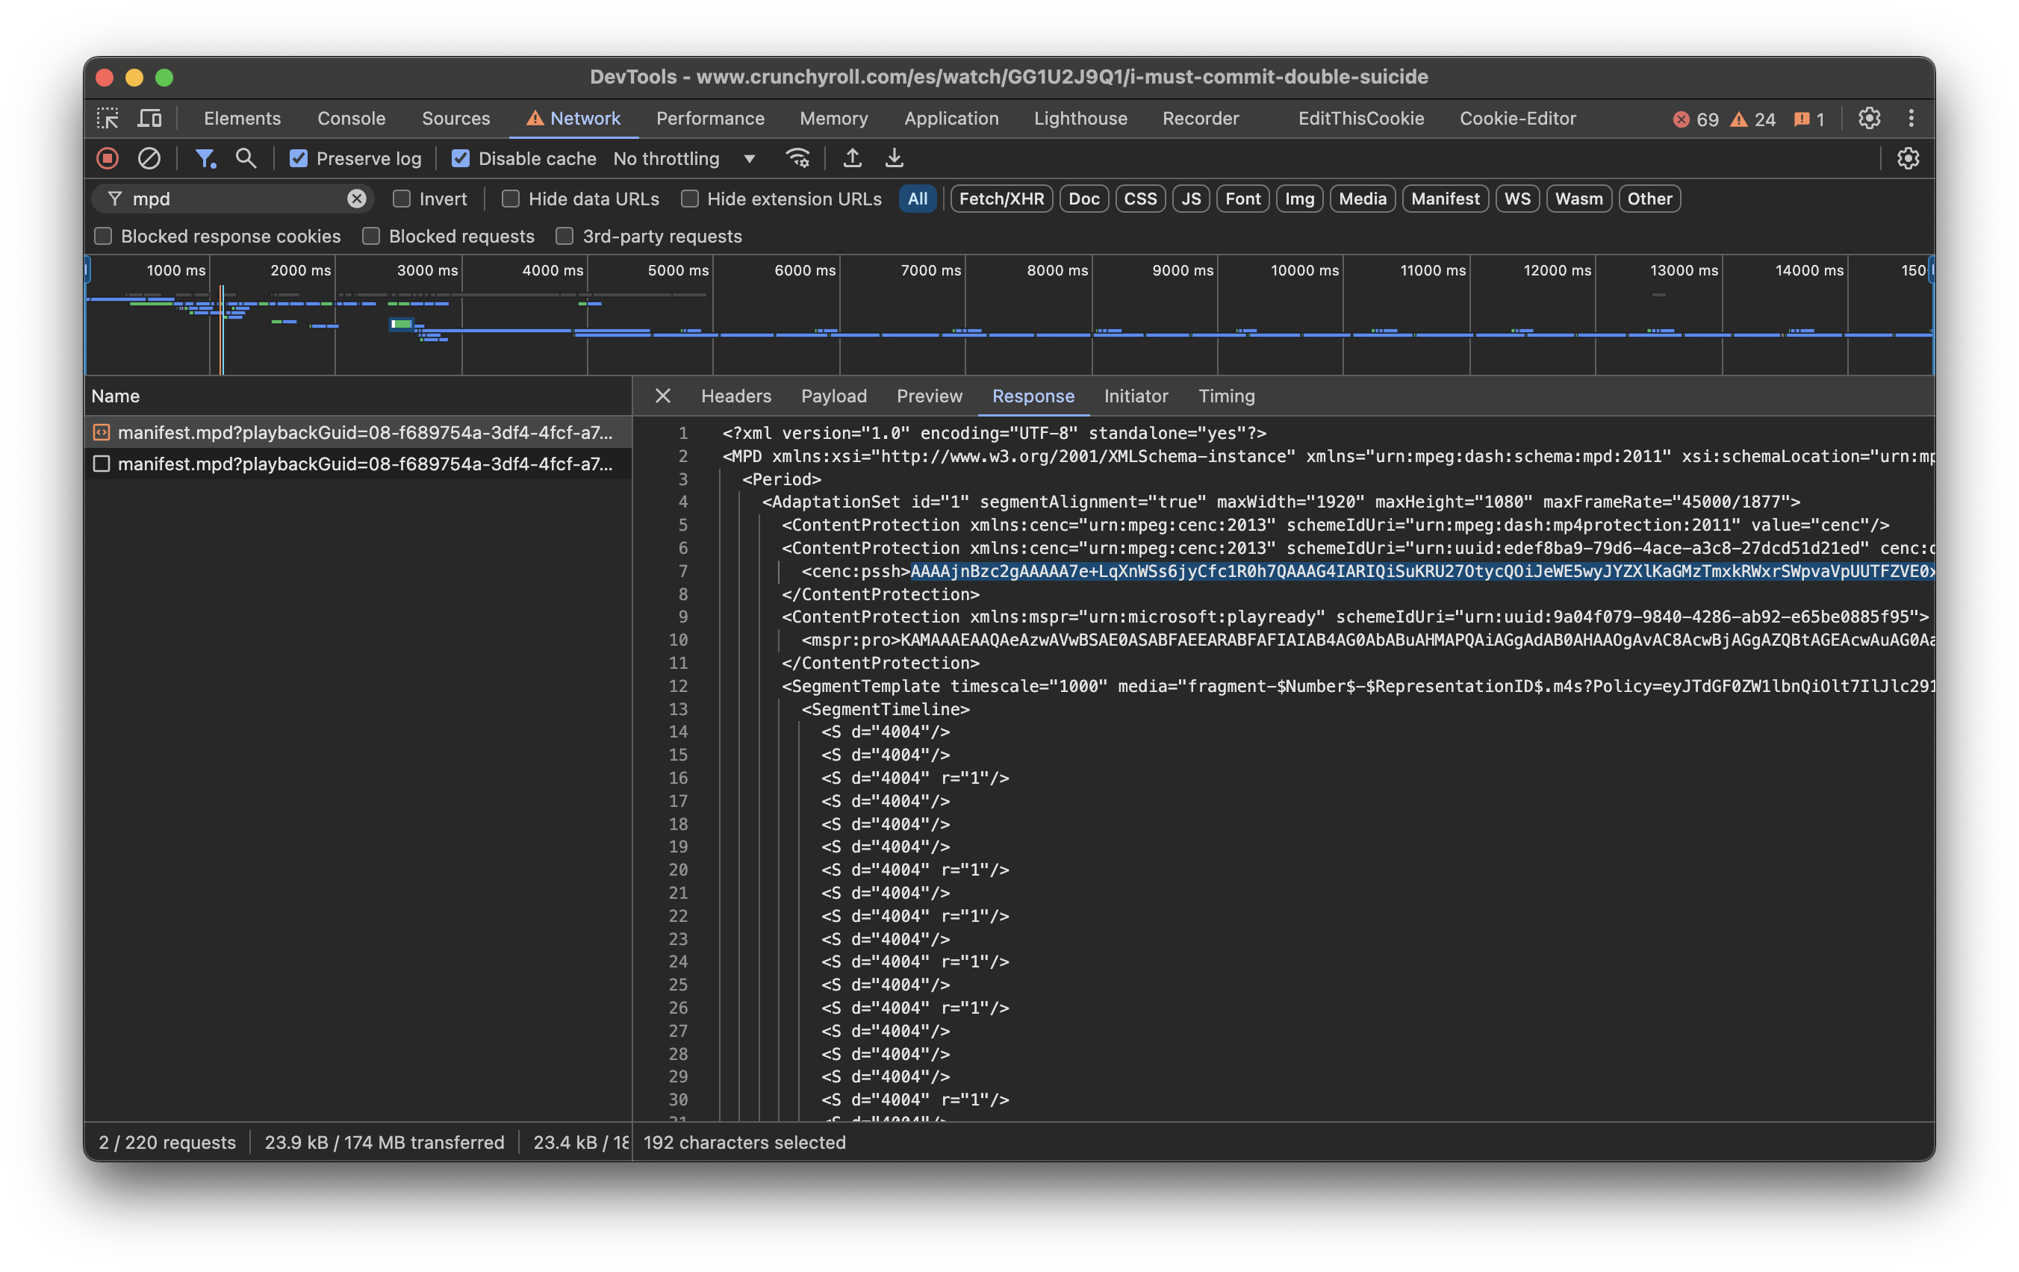The height and width of the screenshot is (1272, 2019).
Task: Select inspect element picker icon
Action: click(x=108, y=118)
